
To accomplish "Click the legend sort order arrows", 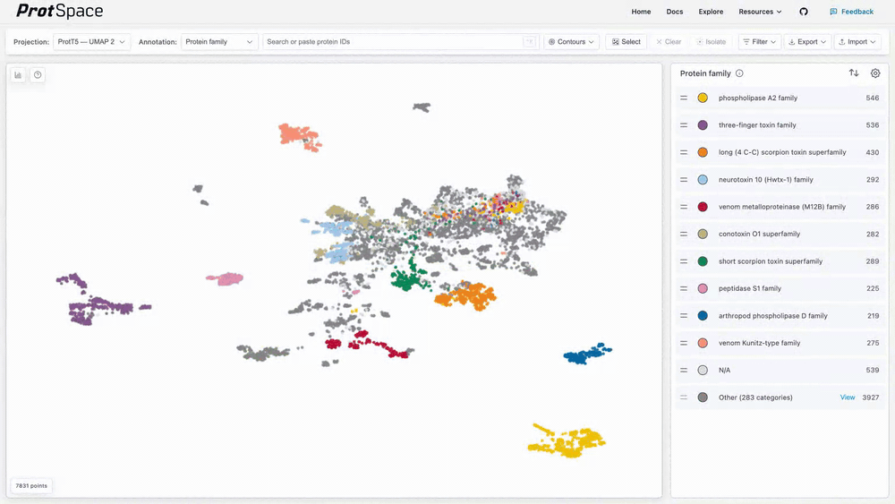I will pos(854,73).
